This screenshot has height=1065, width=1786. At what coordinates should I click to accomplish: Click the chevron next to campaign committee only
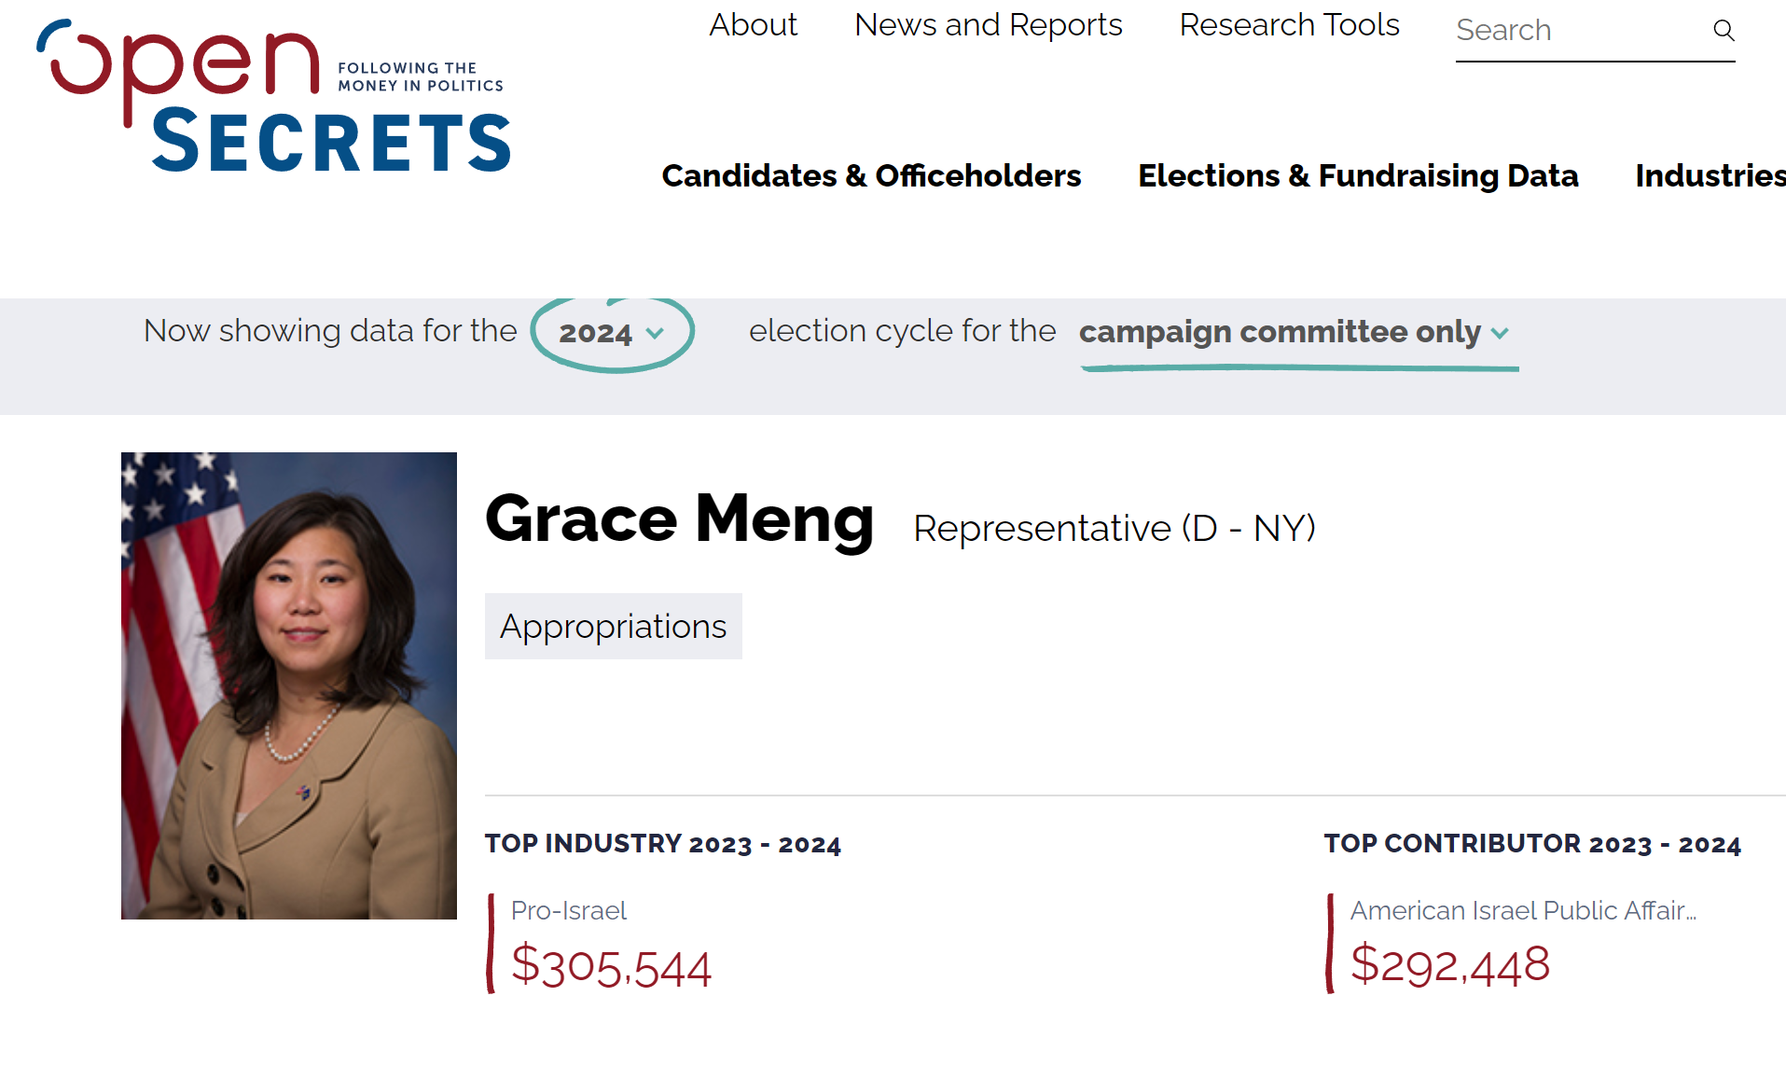pos(1501,333)
